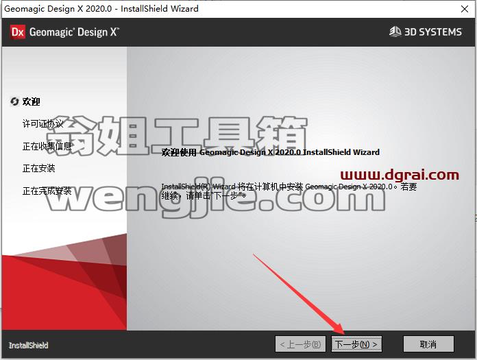Select the 正在安装 step label
This screenshot has width=477, height=360.
point(38,168)
